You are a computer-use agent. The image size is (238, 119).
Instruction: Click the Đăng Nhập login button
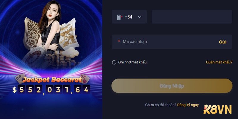coord(172,86)
